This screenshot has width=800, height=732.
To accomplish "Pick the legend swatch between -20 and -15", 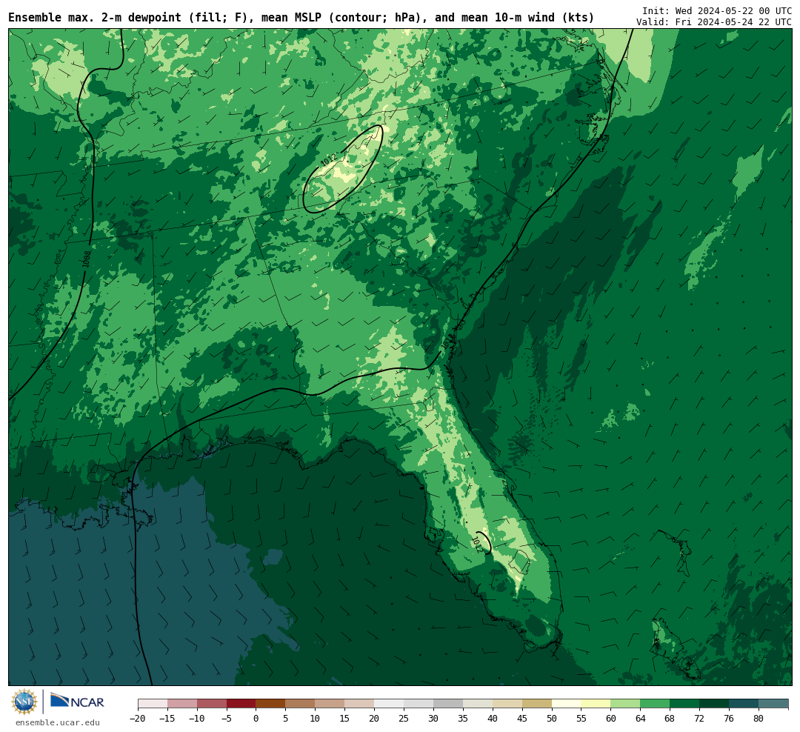I will [x=153, y=704].
